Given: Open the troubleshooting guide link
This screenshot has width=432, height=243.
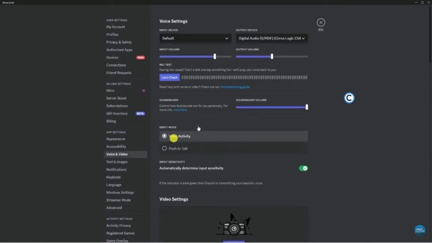Looking at the screenshot, I should (x=235, y=87).
